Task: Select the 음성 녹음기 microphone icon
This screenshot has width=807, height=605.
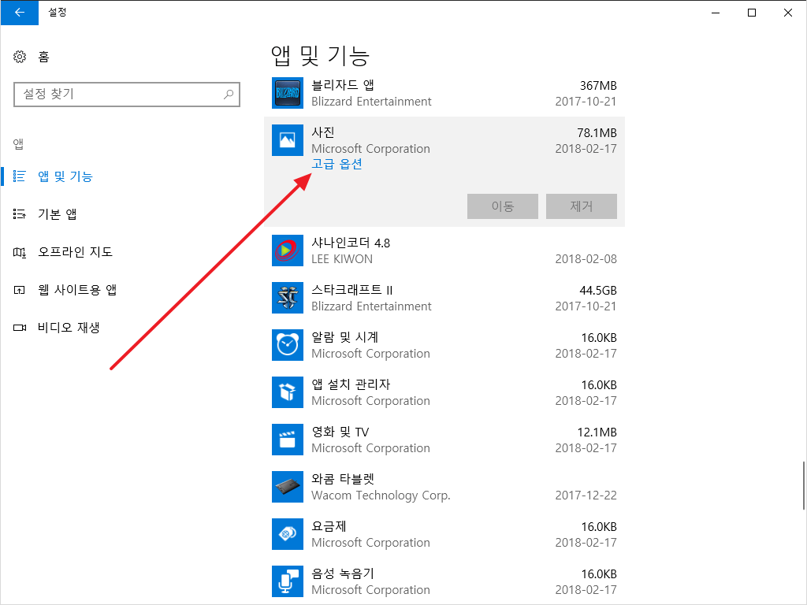Action: (x=287, y=582)
